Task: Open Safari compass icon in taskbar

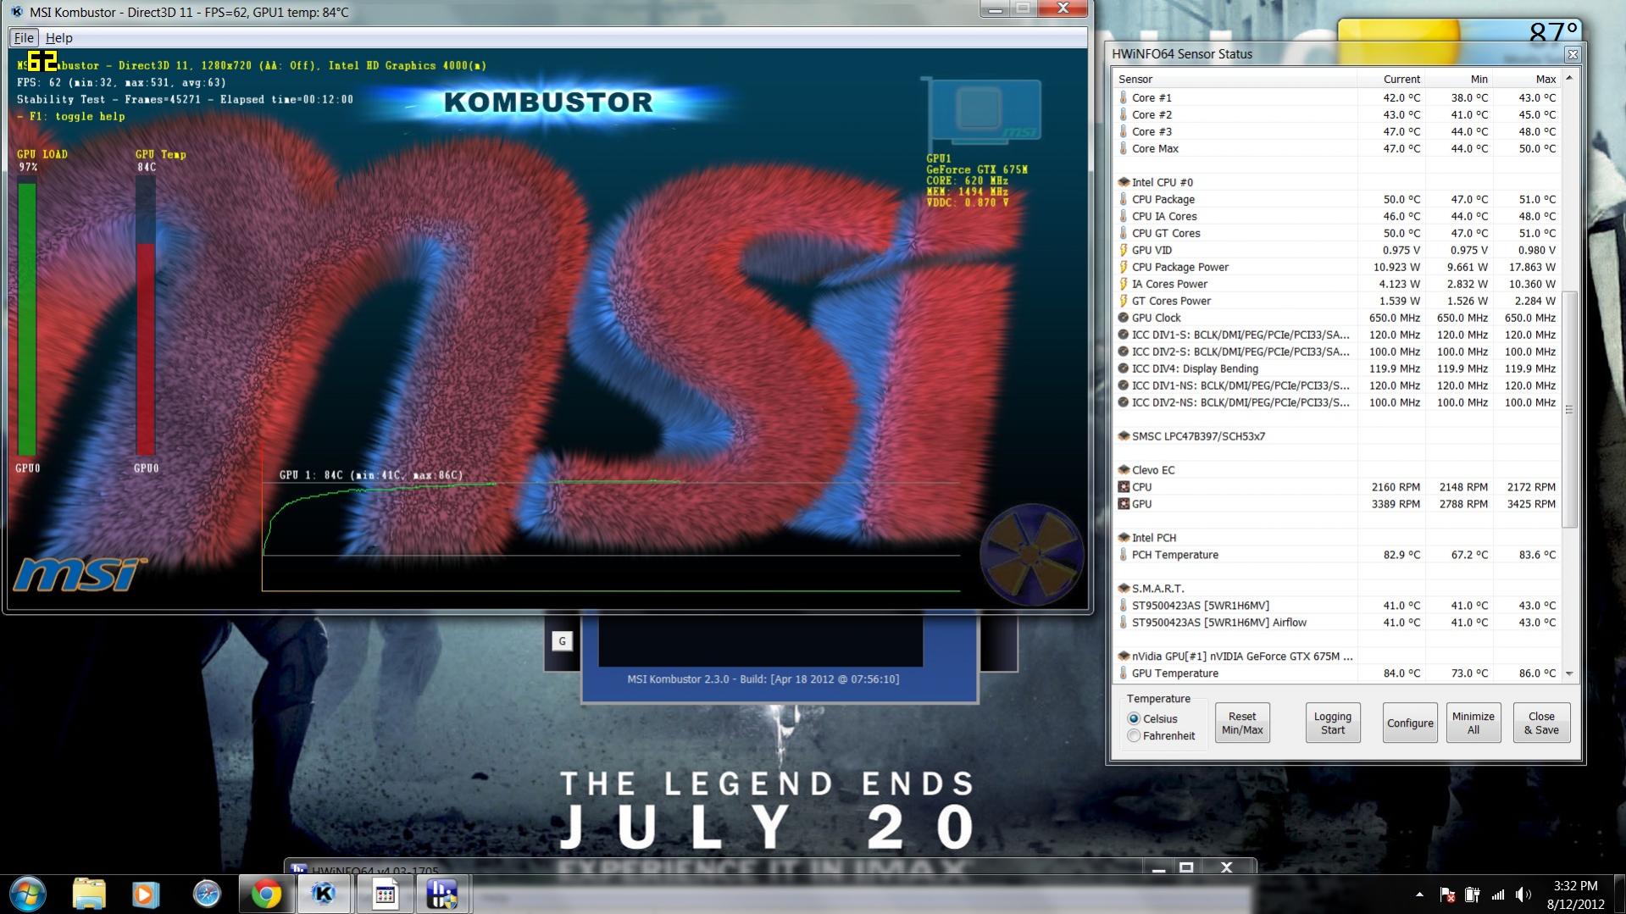Action: [206, 894]
